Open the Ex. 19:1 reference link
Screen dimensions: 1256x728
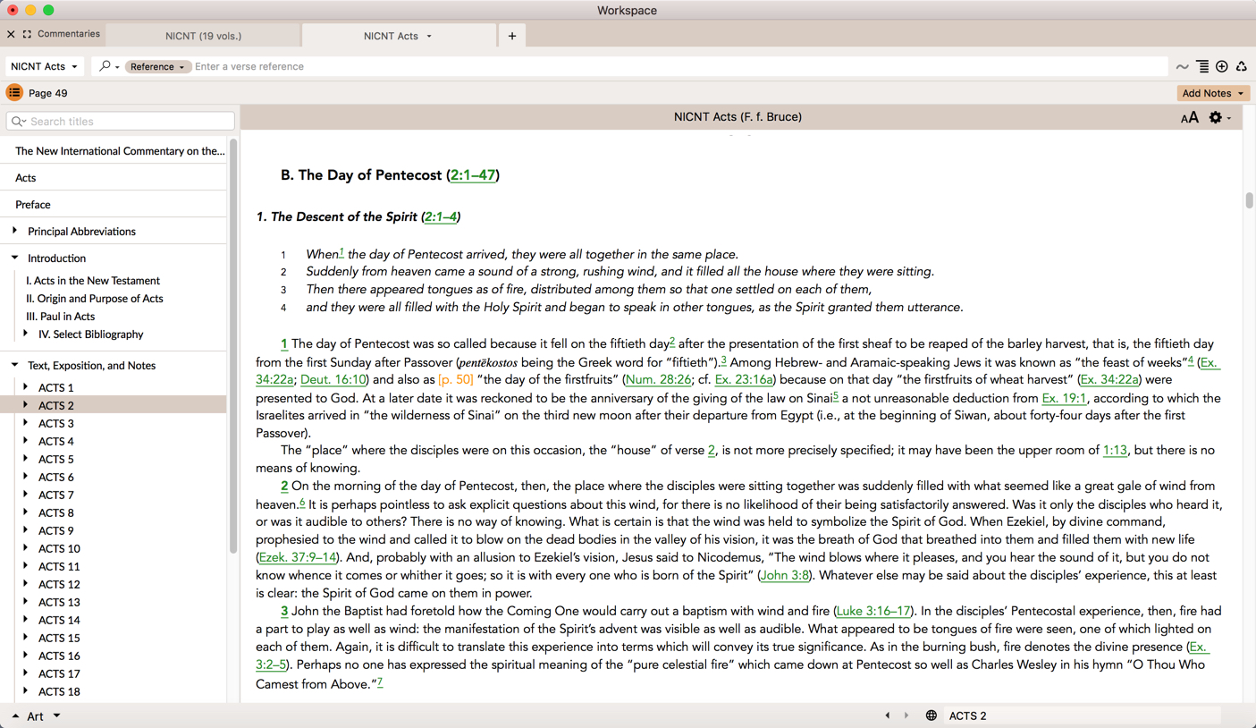[x=1064, y=398]
